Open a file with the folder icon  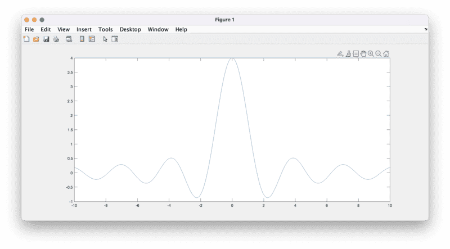pos(36,39)
